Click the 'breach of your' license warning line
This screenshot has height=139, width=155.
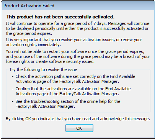pos(78,56)
